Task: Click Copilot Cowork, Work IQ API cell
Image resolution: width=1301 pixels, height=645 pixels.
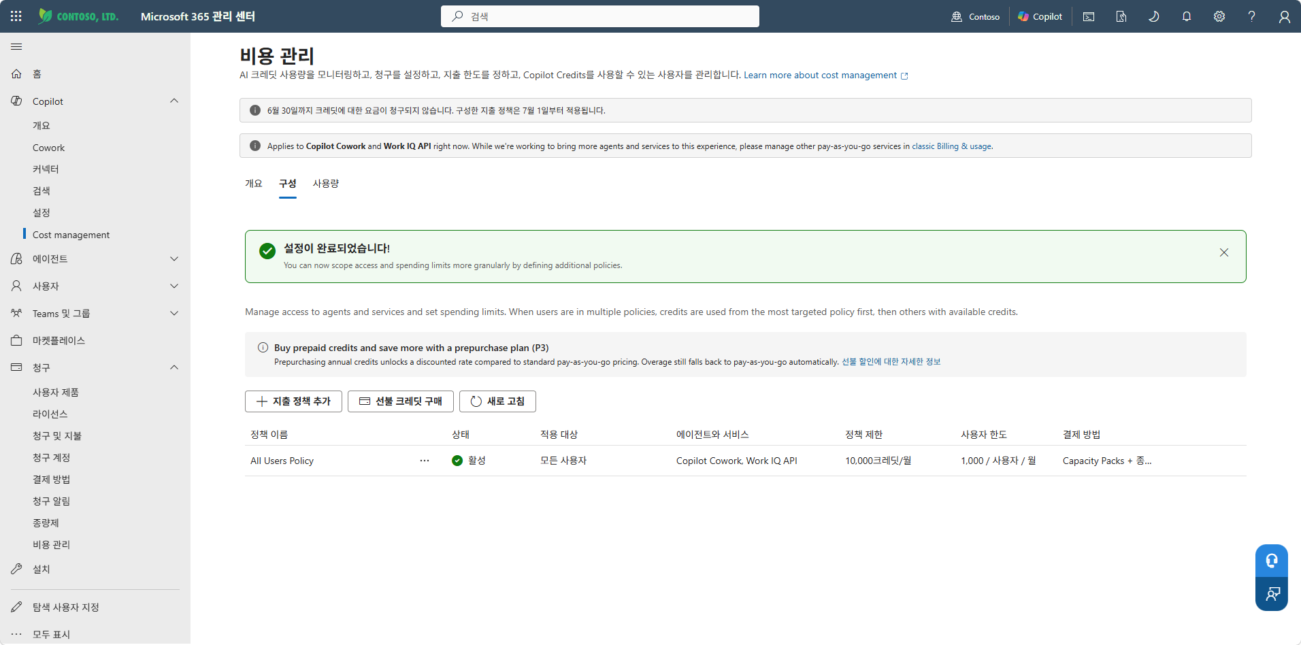Action: 737,461
